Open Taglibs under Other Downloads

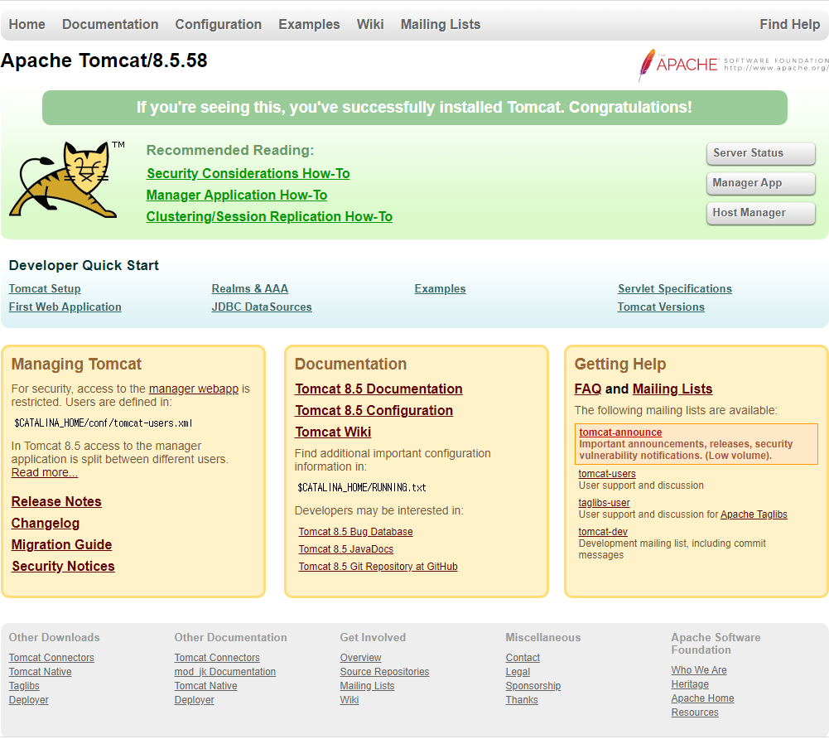click(x=24, y=686)
